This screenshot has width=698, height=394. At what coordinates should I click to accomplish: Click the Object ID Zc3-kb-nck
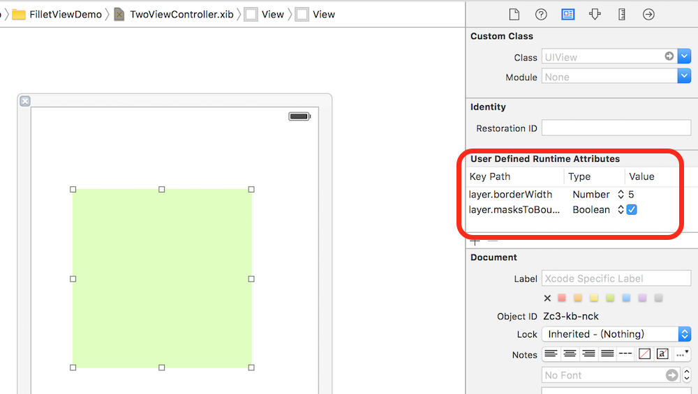(x=571, y=316)
